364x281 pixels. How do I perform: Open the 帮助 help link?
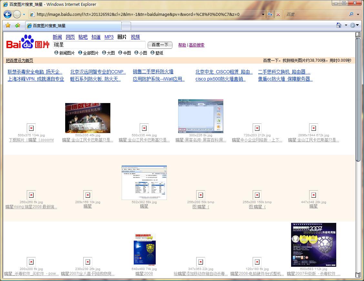coord(182,45)
